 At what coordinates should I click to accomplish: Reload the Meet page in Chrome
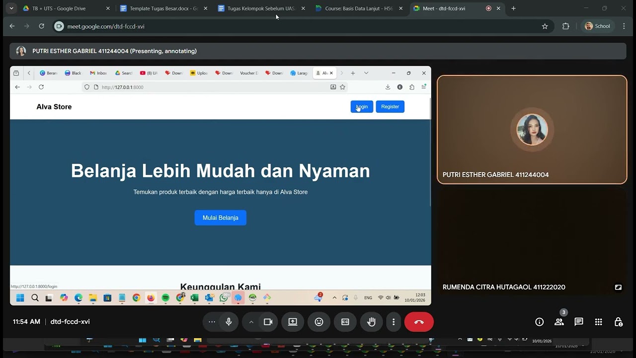pos(42,26)
